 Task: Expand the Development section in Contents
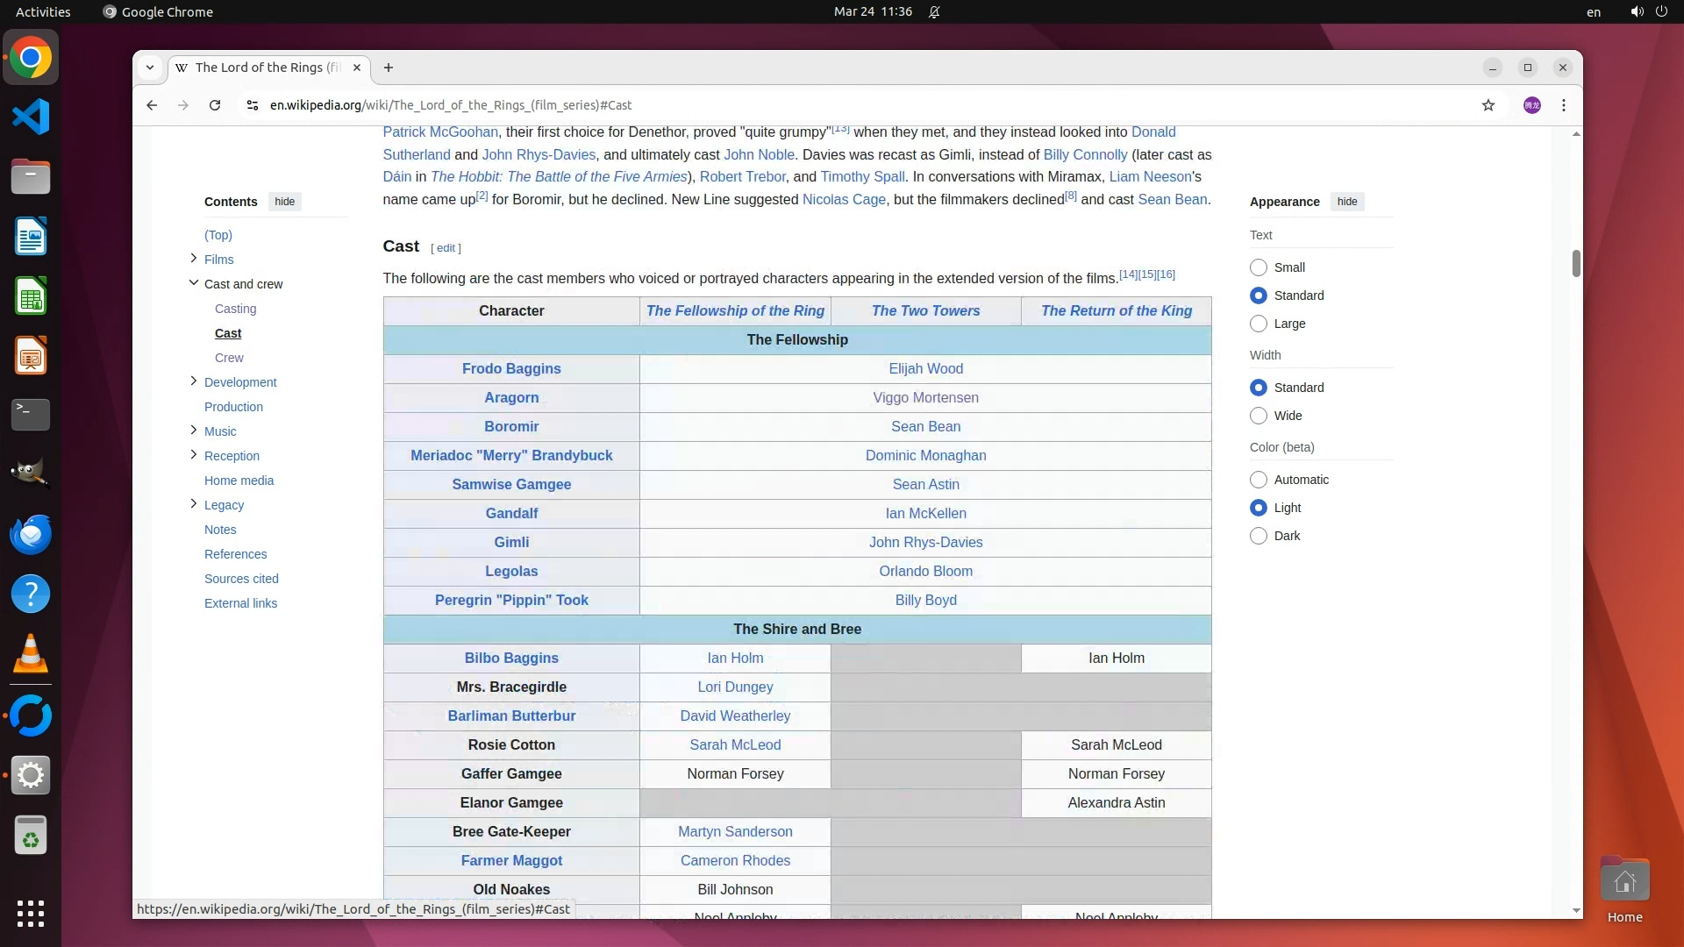[x=193, y=381]
